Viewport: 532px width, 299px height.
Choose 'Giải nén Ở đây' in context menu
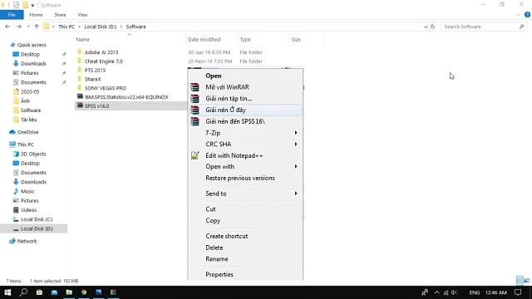(x=244, y=110)
